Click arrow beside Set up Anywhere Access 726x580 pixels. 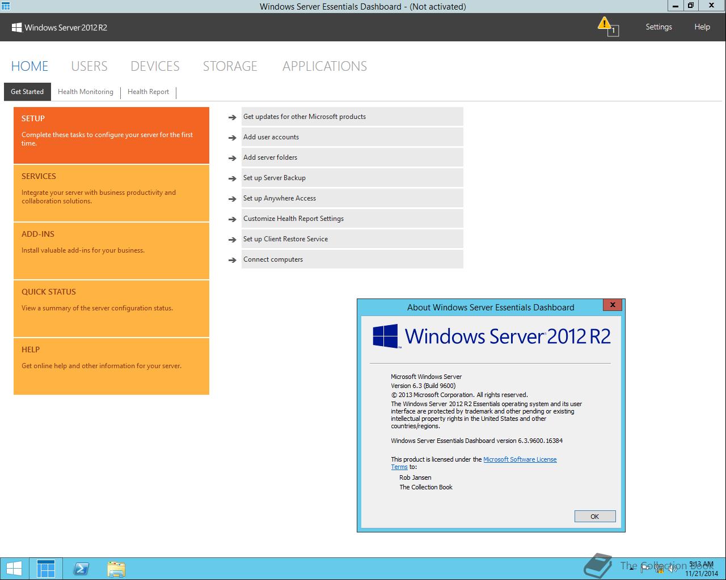[232, 199]
